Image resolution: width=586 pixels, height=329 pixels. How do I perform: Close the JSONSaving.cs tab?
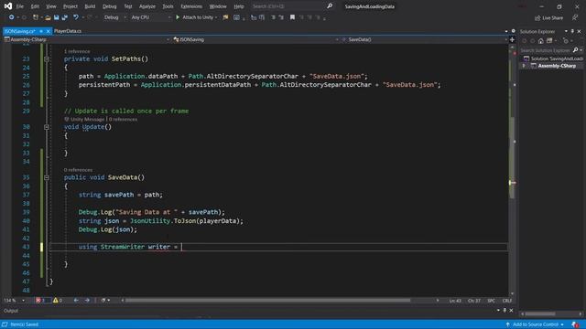point(49,31)
